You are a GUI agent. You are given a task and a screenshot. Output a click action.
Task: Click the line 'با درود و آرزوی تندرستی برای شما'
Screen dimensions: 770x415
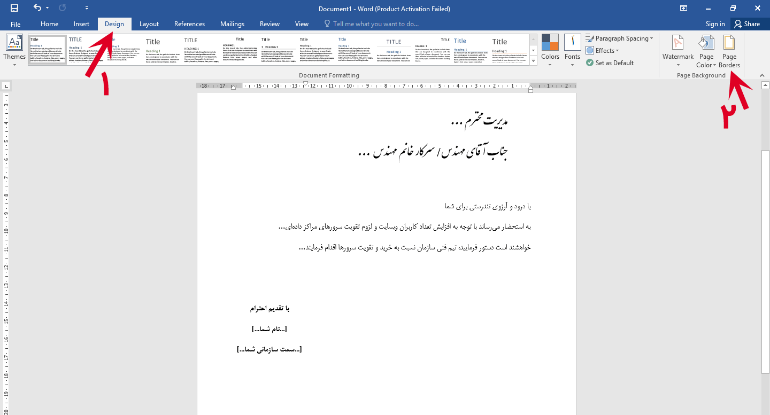[487, 206]
